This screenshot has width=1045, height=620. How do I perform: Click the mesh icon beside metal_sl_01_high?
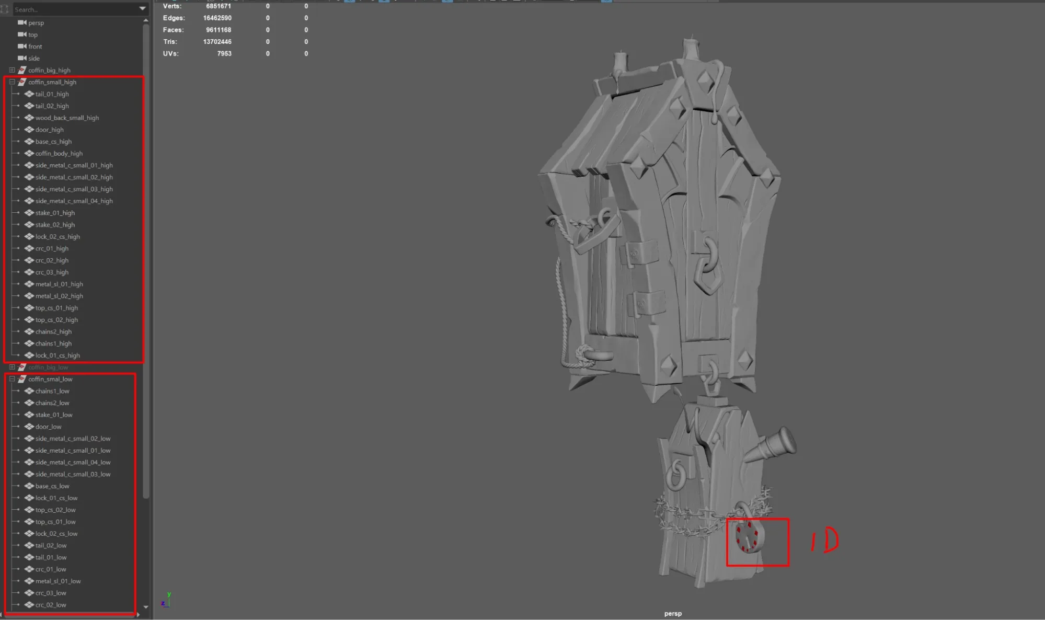29,284
